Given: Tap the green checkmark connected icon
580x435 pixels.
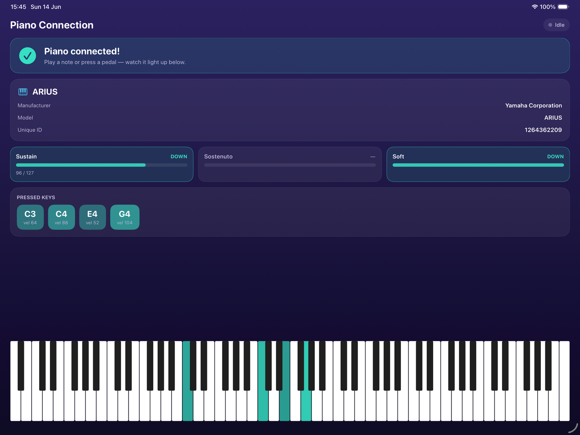Looking at the screenshot, I should point(28,55).
